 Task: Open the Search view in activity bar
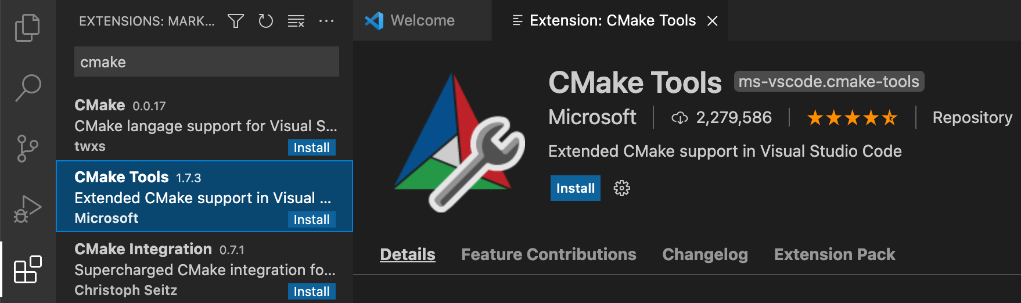tap(27, 88)
